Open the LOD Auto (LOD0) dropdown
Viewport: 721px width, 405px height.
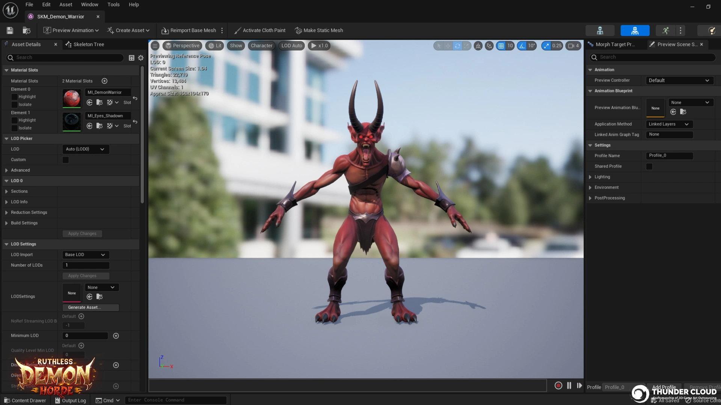[86, 149]
